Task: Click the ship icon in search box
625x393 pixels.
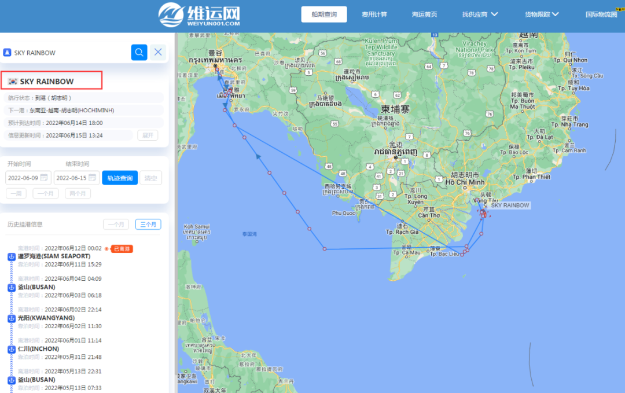Action: (x=8, y=53)
